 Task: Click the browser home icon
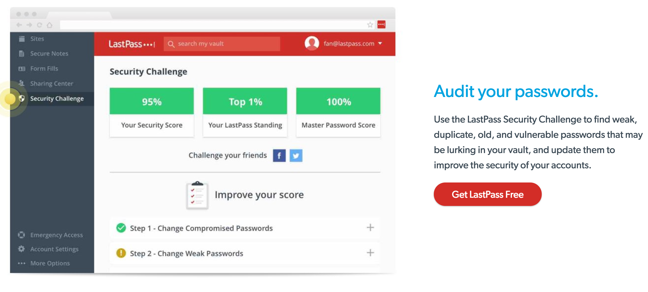click(x=49, y=25)
